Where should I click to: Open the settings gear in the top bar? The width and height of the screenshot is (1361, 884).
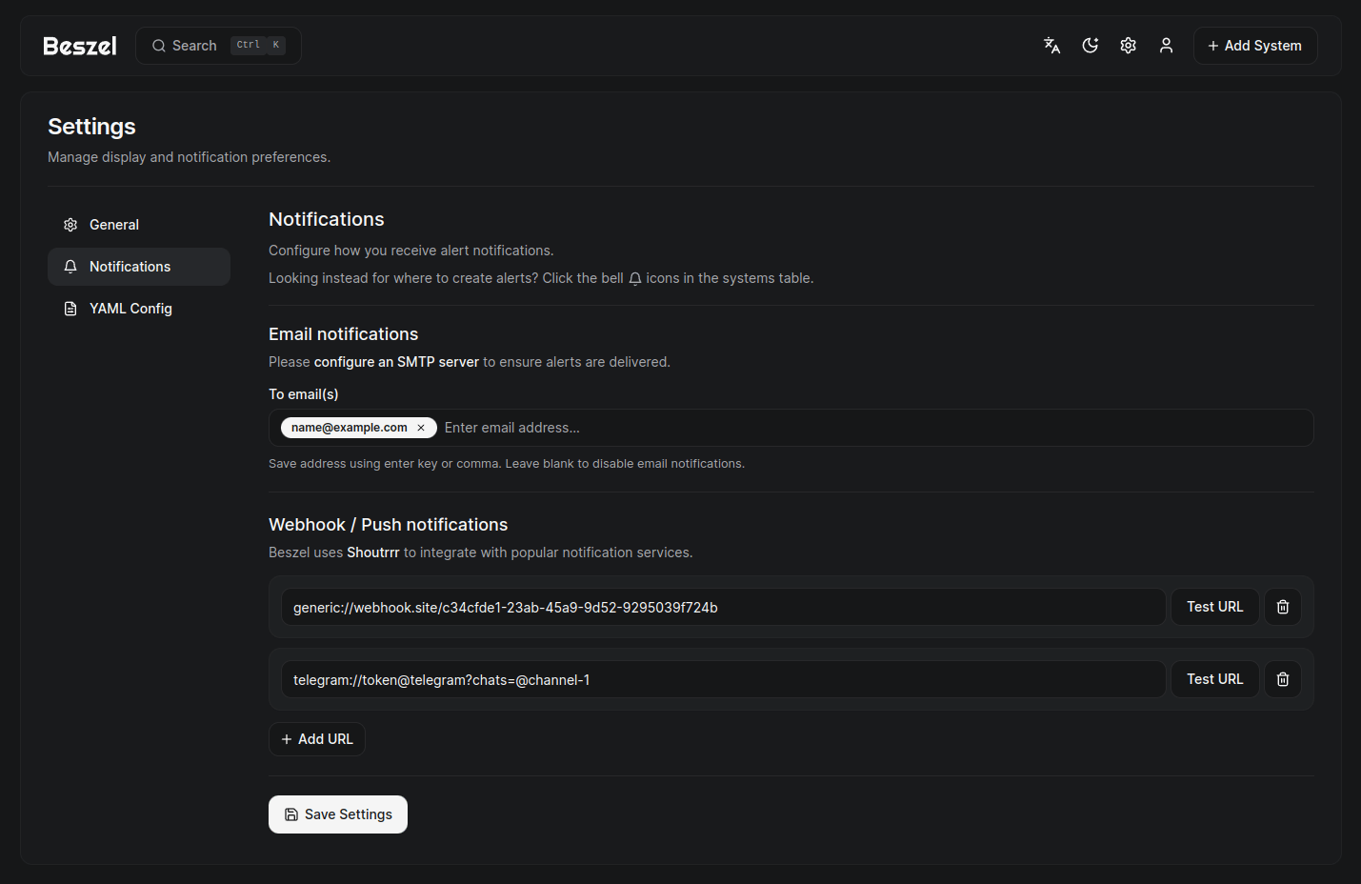click(x=1128, y=45)
